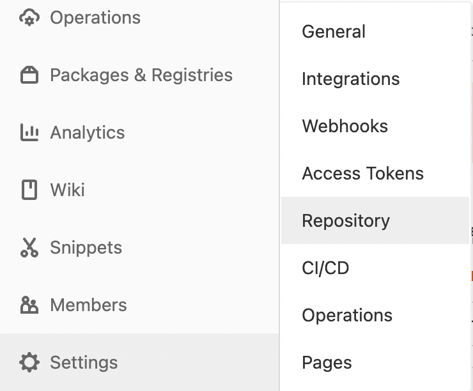Go to Webhooks settings
The height and width of the screenshot is (391, 473).
(345, 126)
